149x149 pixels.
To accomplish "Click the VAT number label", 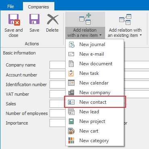I will (x=17, y=94).
